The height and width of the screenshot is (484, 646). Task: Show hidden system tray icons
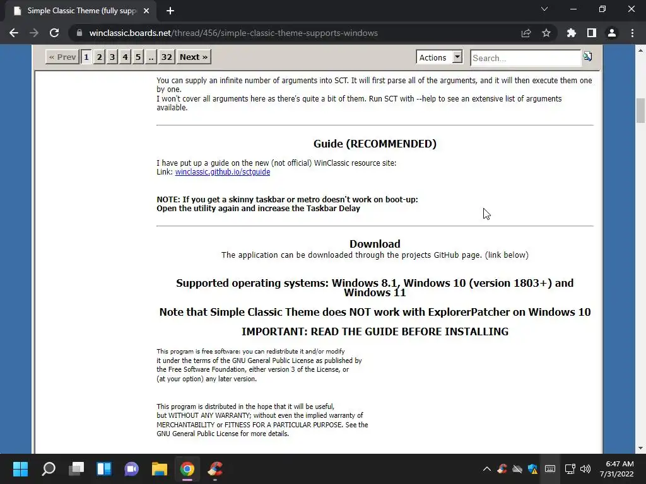(x=486, y=469)
